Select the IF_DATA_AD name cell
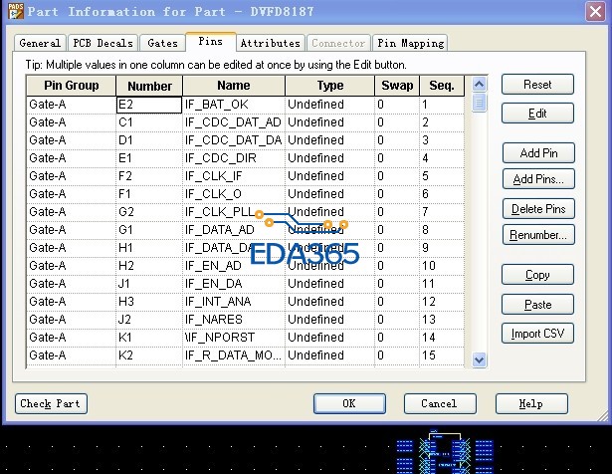 click(x=234, y=230)
